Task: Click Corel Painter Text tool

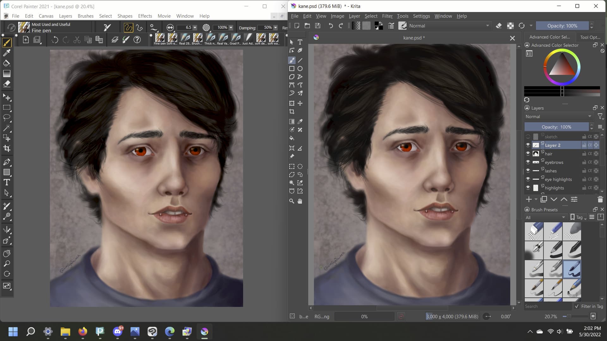Action: 7,182
